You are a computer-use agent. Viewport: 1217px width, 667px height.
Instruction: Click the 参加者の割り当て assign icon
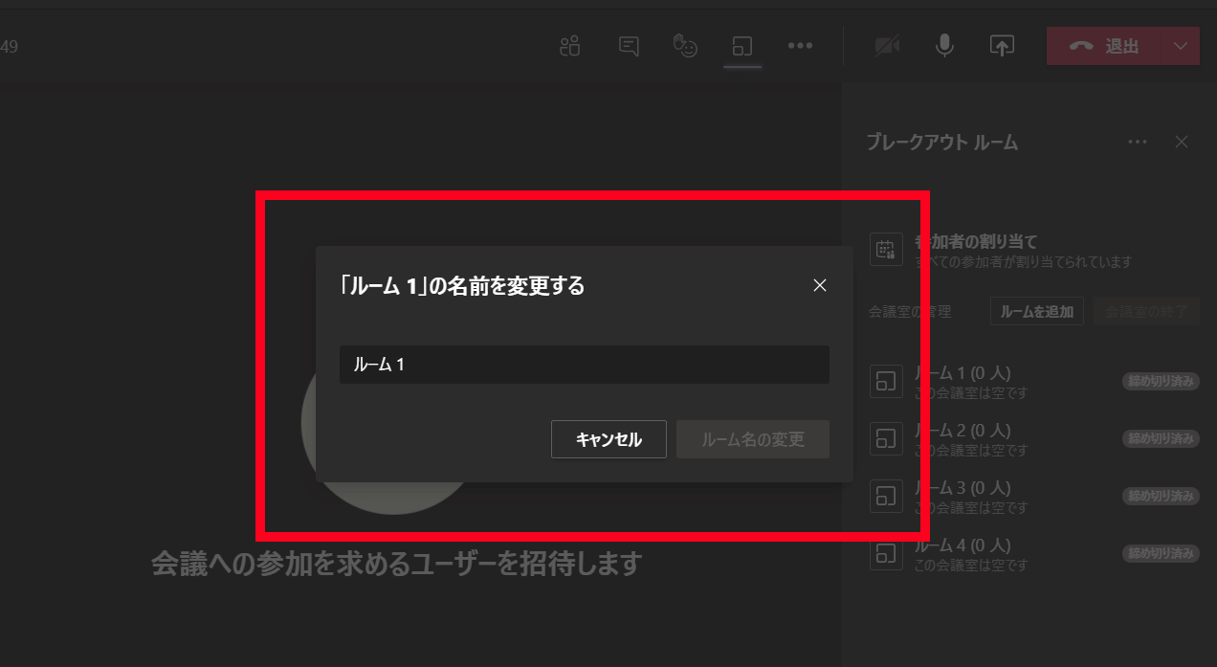[x=886, y=250]
